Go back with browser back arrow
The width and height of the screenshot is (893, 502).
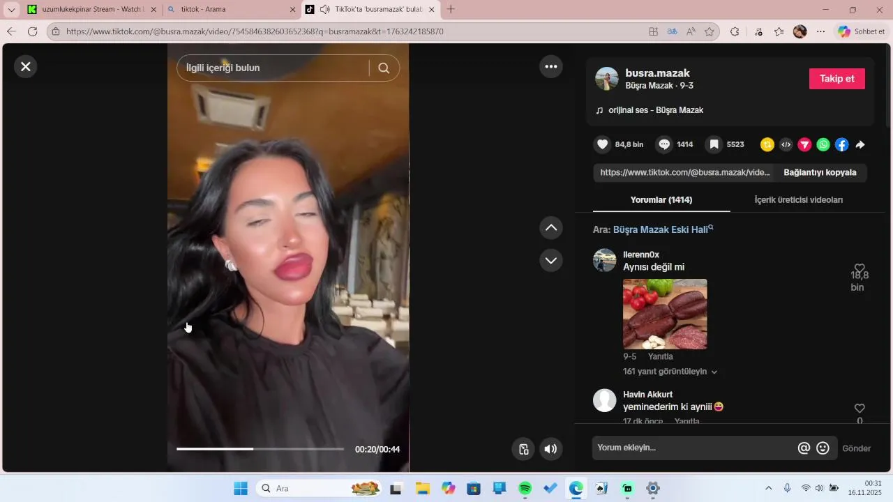point(11,31)
